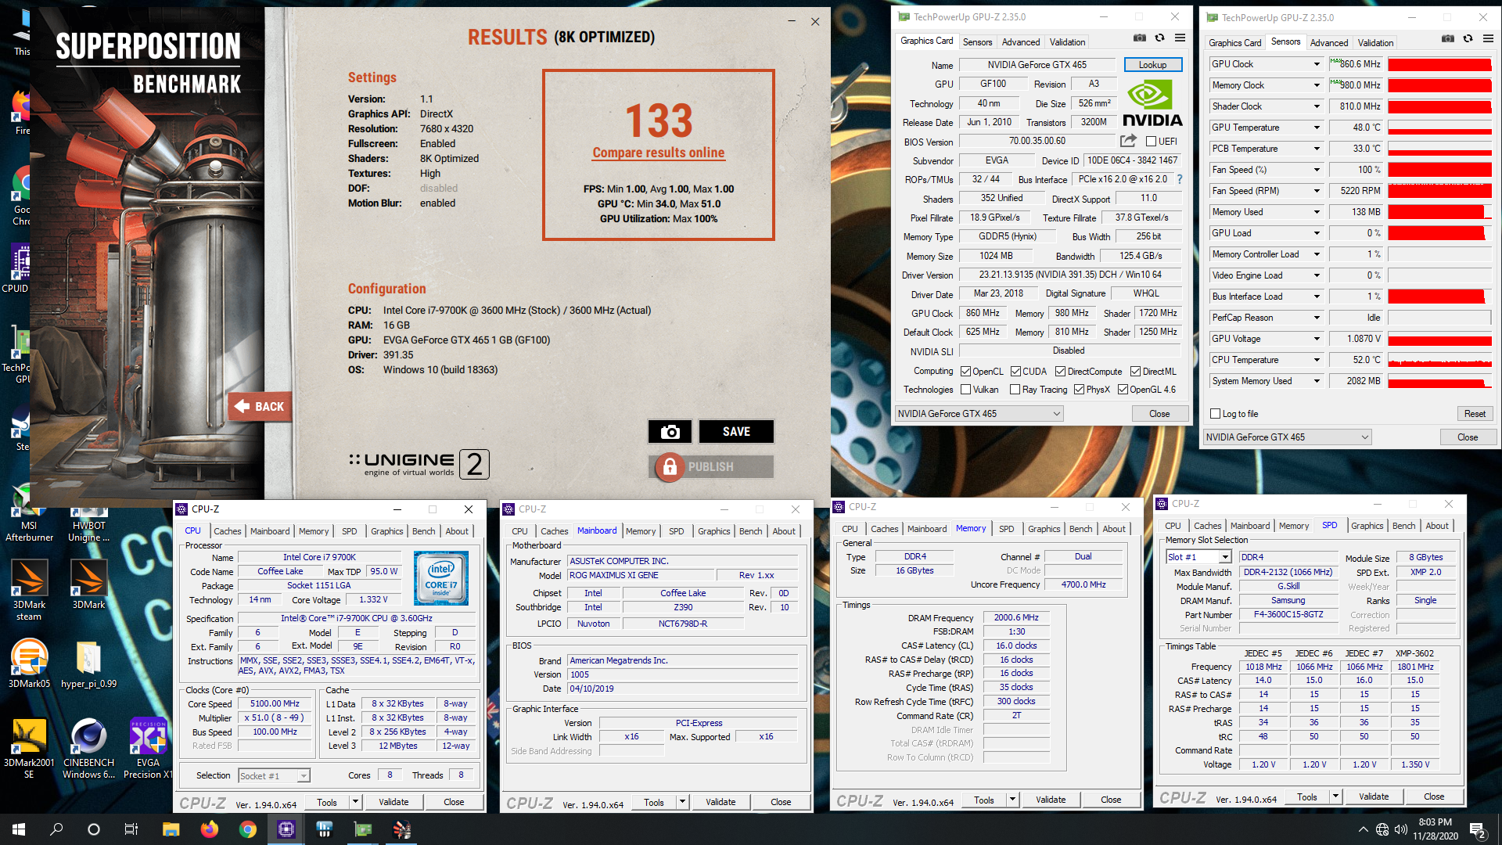Click the Memory Used sensor graph bar
Image resolution: width=1502 pixels, height=845 pixels.
point(1439,212)
